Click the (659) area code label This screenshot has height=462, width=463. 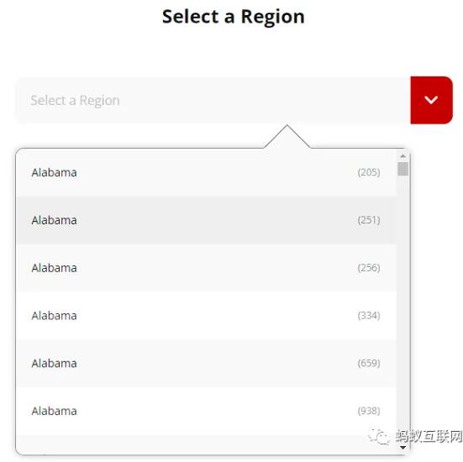click(369, 364)
